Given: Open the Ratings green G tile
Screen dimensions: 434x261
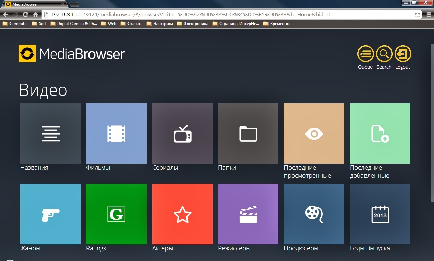Looking at the screenshot, I should [116, 214].
